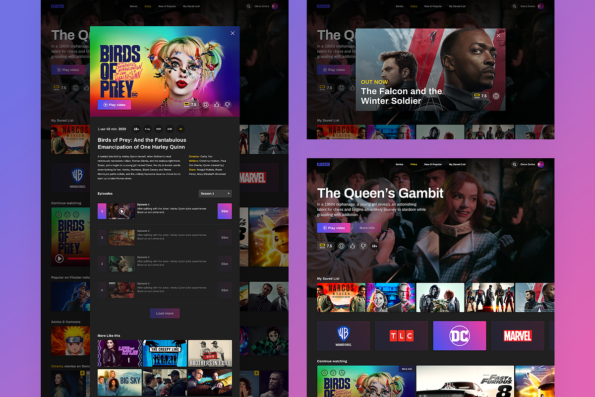Thumbs-up The Queen's Gambit, bottom-right screen
This screenshot has height=397, width=595.
click(x=353, y=246)
